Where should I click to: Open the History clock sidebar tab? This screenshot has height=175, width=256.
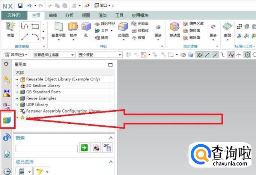(x=7, y=171)
